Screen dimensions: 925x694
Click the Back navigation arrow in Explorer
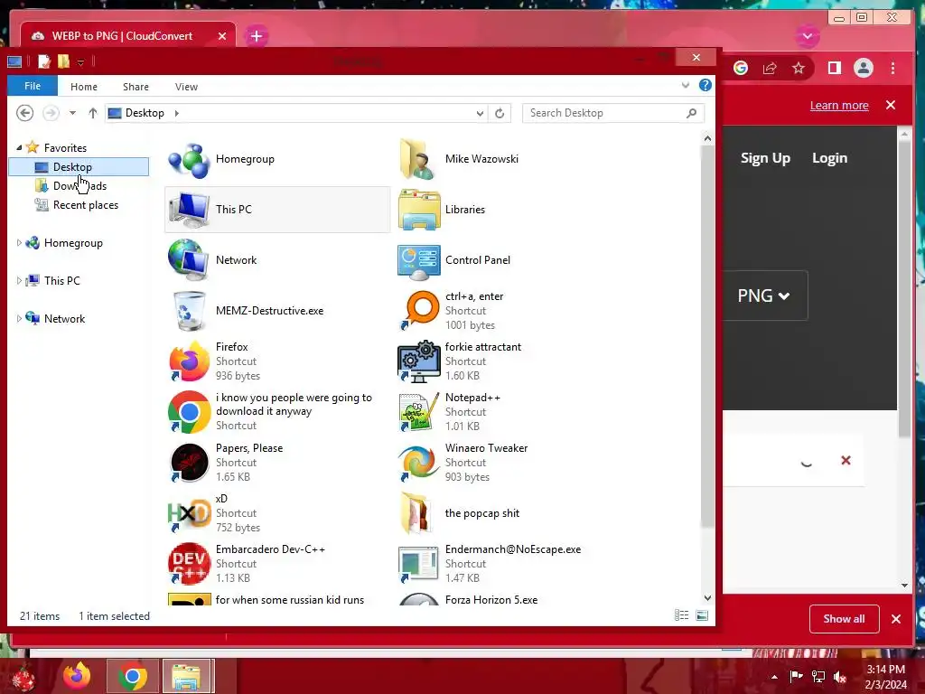[24, 113]
